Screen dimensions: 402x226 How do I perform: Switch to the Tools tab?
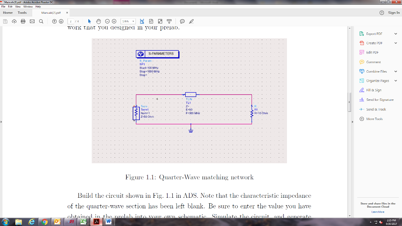tap(22, 13)
